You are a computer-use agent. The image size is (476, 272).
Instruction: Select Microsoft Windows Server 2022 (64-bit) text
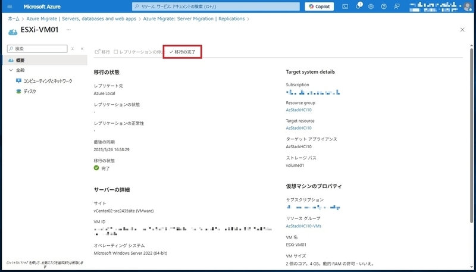(x=130, y=253)
